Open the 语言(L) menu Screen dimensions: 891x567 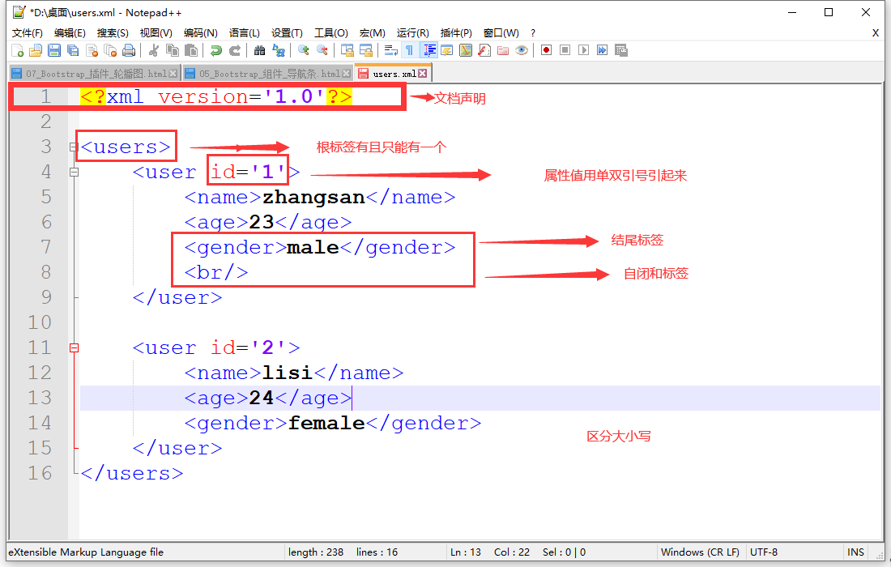tap(245, 33)
